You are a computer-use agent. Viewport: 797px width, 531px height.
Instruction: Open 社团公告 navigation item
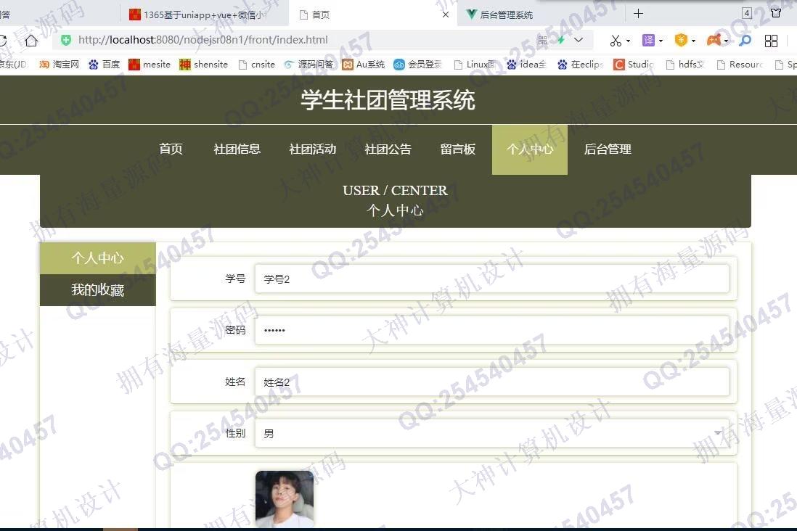(388, 149)
